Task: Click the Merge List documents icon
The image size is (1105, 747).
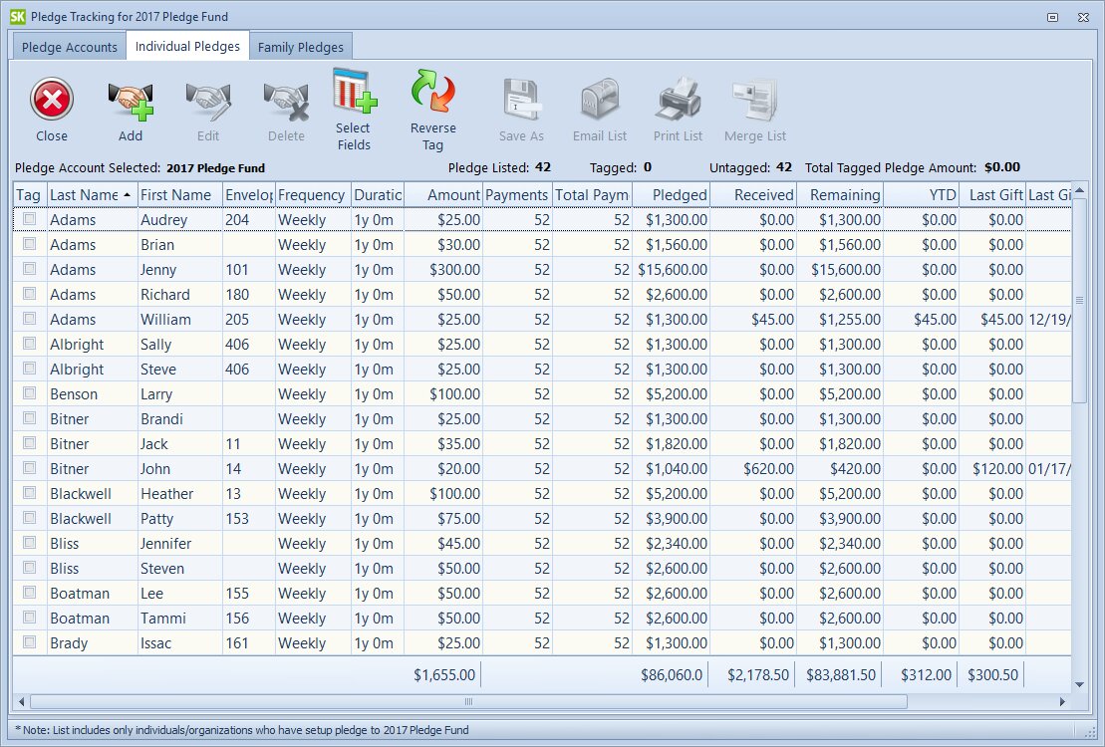Action: coord(754,100)
